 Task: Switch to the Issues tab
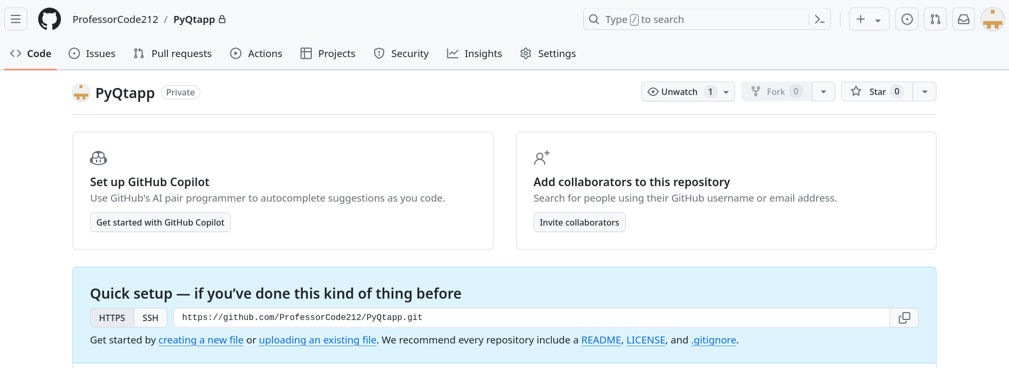(x=92, y=53)
